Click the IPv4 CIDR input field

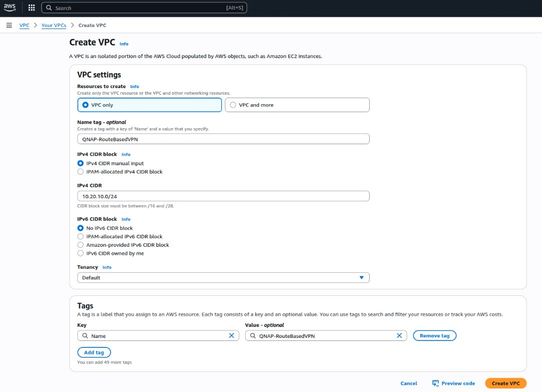pos(223,196)
